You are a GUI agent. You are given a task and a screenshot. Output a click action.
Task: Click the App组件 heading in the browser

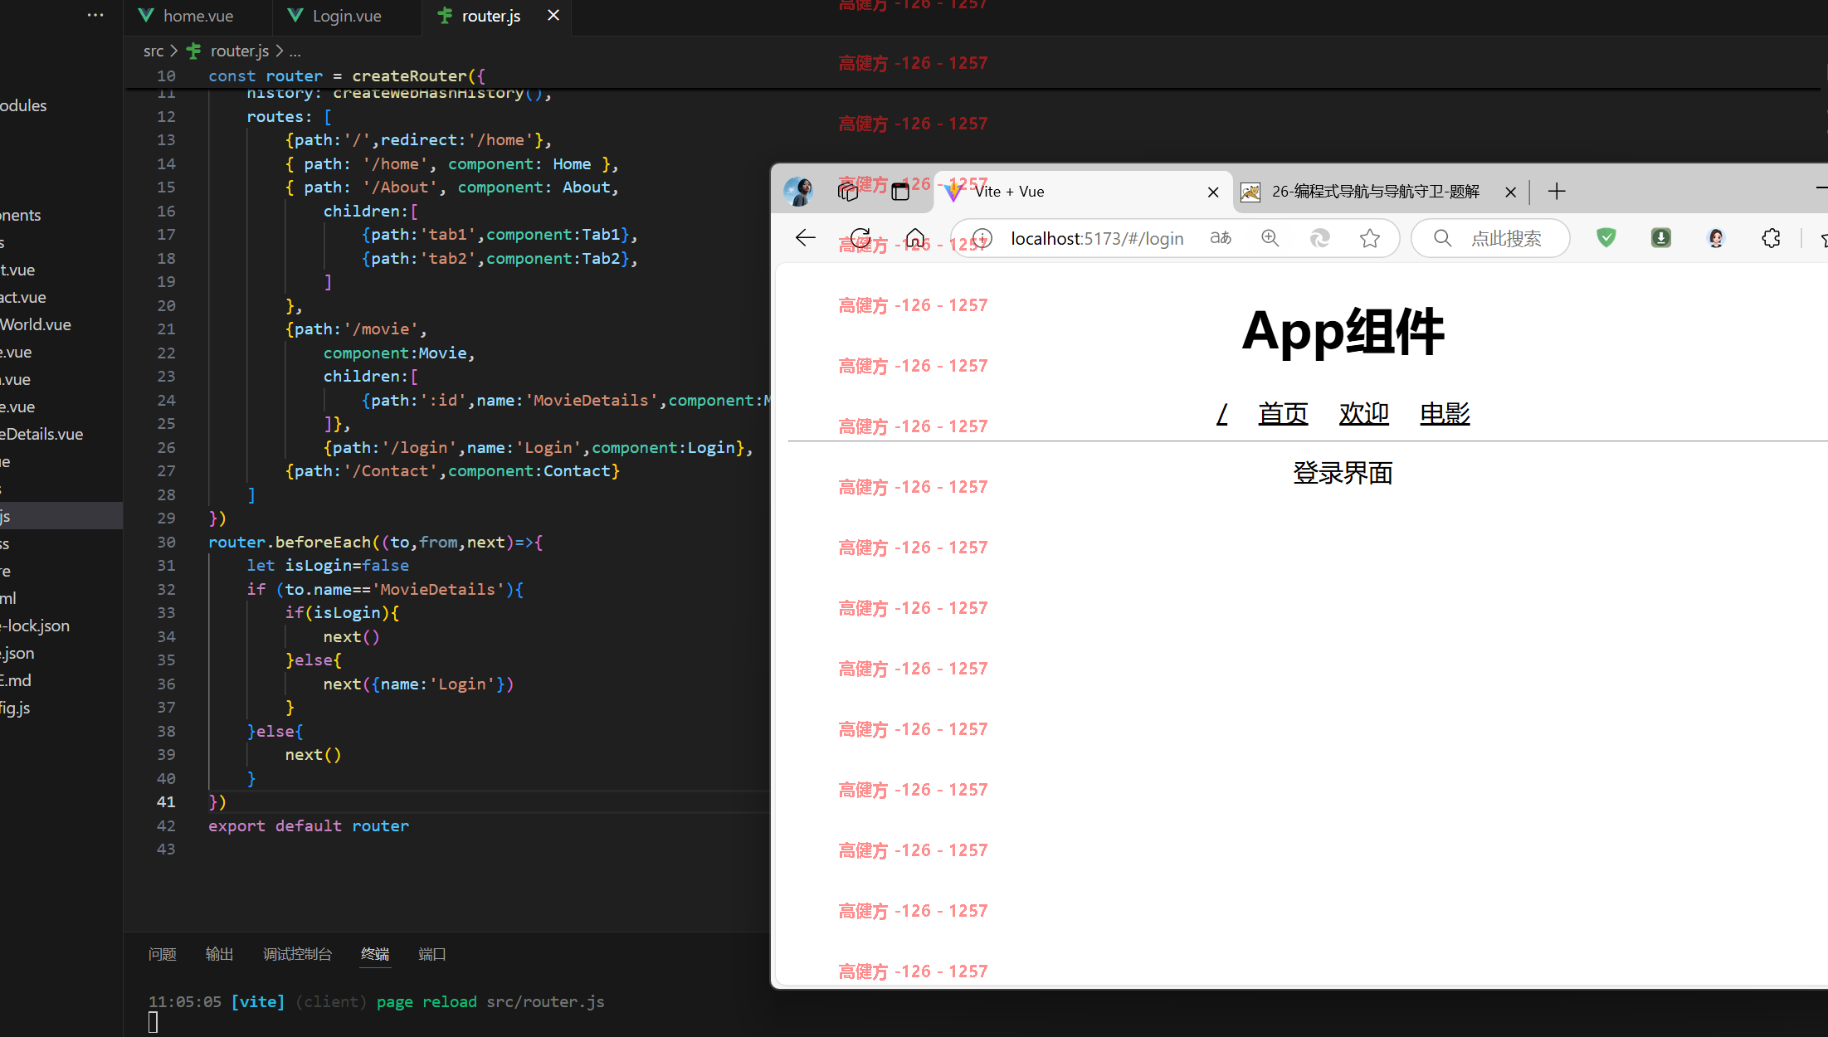[x=1342, y=332]
